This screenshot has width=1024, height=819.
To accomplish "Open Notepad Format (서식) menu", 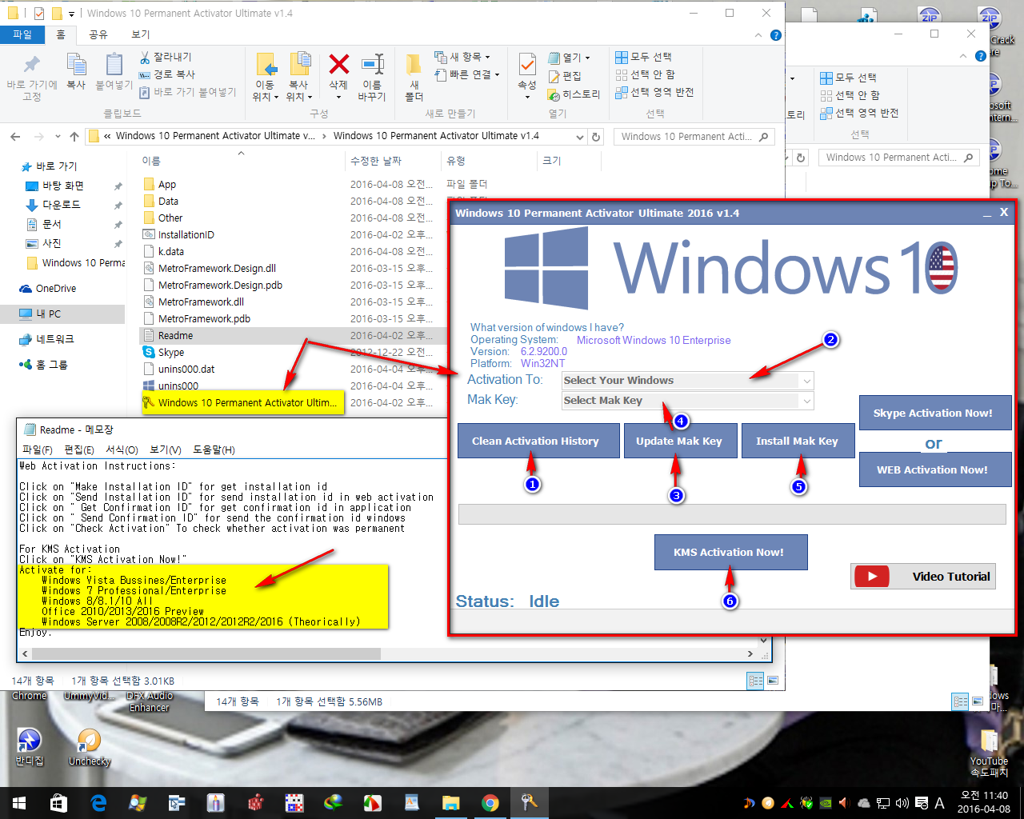I will [x=122, y=449].
